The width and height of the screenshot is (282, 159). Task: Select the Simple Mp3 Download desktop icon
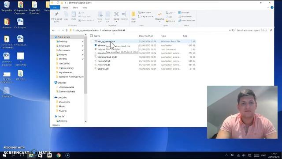click(x=34, y=8)
